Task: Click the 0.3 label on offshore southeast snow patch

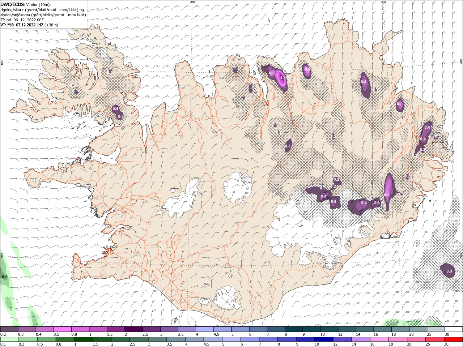Action: (x=449, y=271)
